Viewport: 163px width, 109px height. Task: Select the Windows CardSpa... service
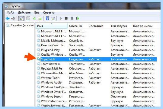pos(54,87)
